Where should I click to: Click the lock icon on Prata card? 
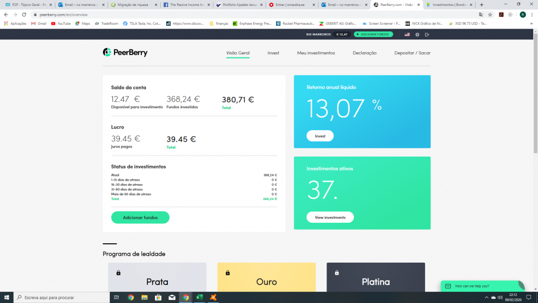point(118,273)
